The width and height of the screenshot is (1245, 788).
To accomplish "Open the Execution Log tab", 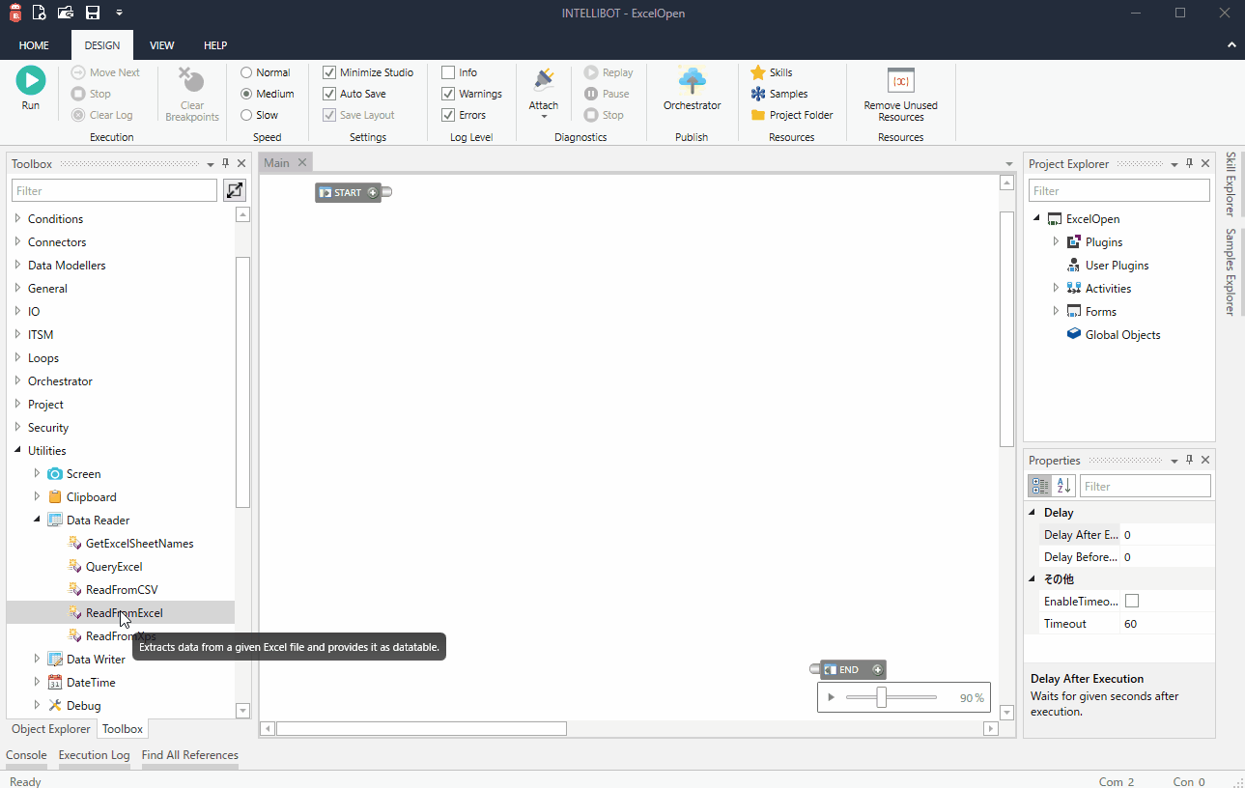I will point(94,755).
